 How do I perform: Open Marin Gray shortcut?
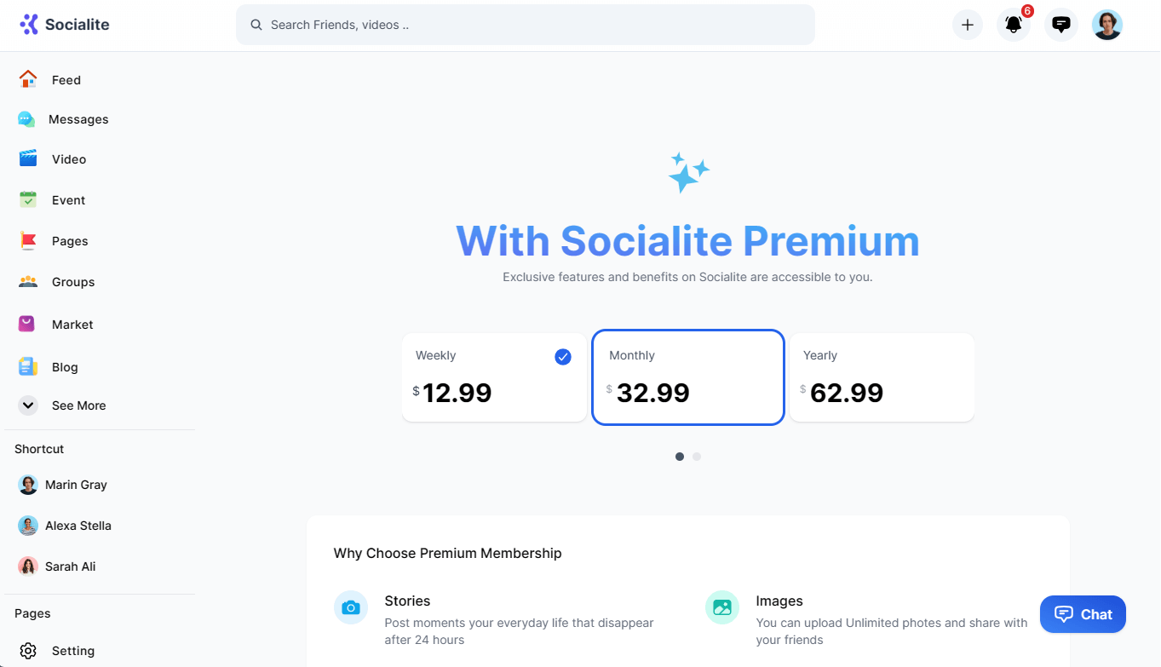(x=75, y=485)
